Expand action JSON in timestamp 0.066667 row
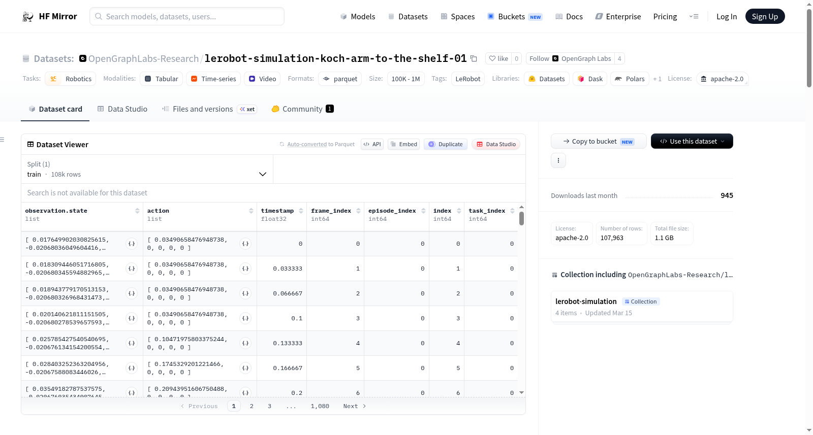The image size is (813, 435). [245, 293]
